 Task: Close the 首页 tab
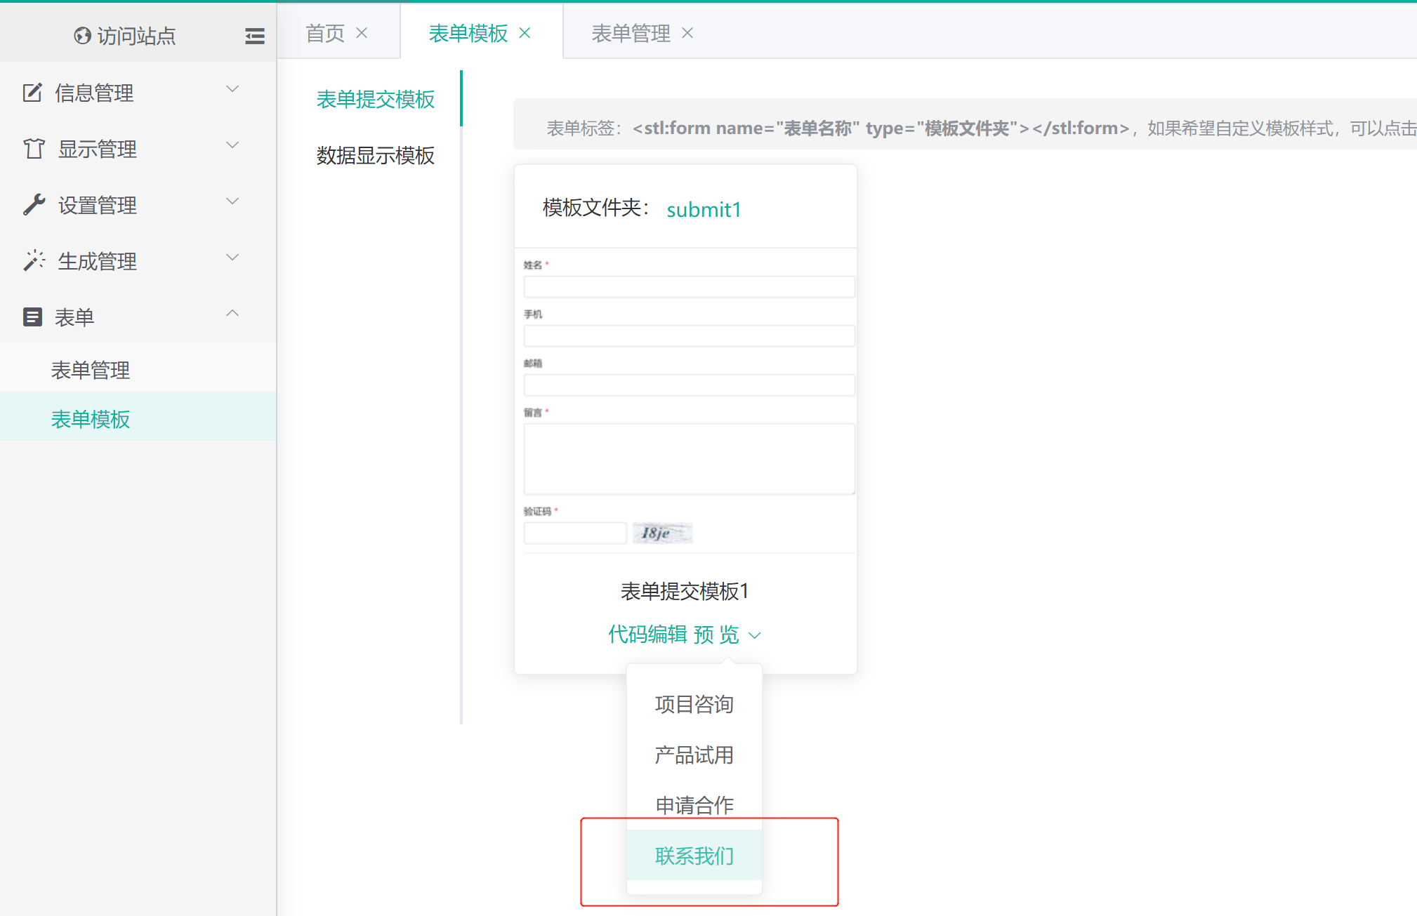pyautogui.click(x=362, y=33)
